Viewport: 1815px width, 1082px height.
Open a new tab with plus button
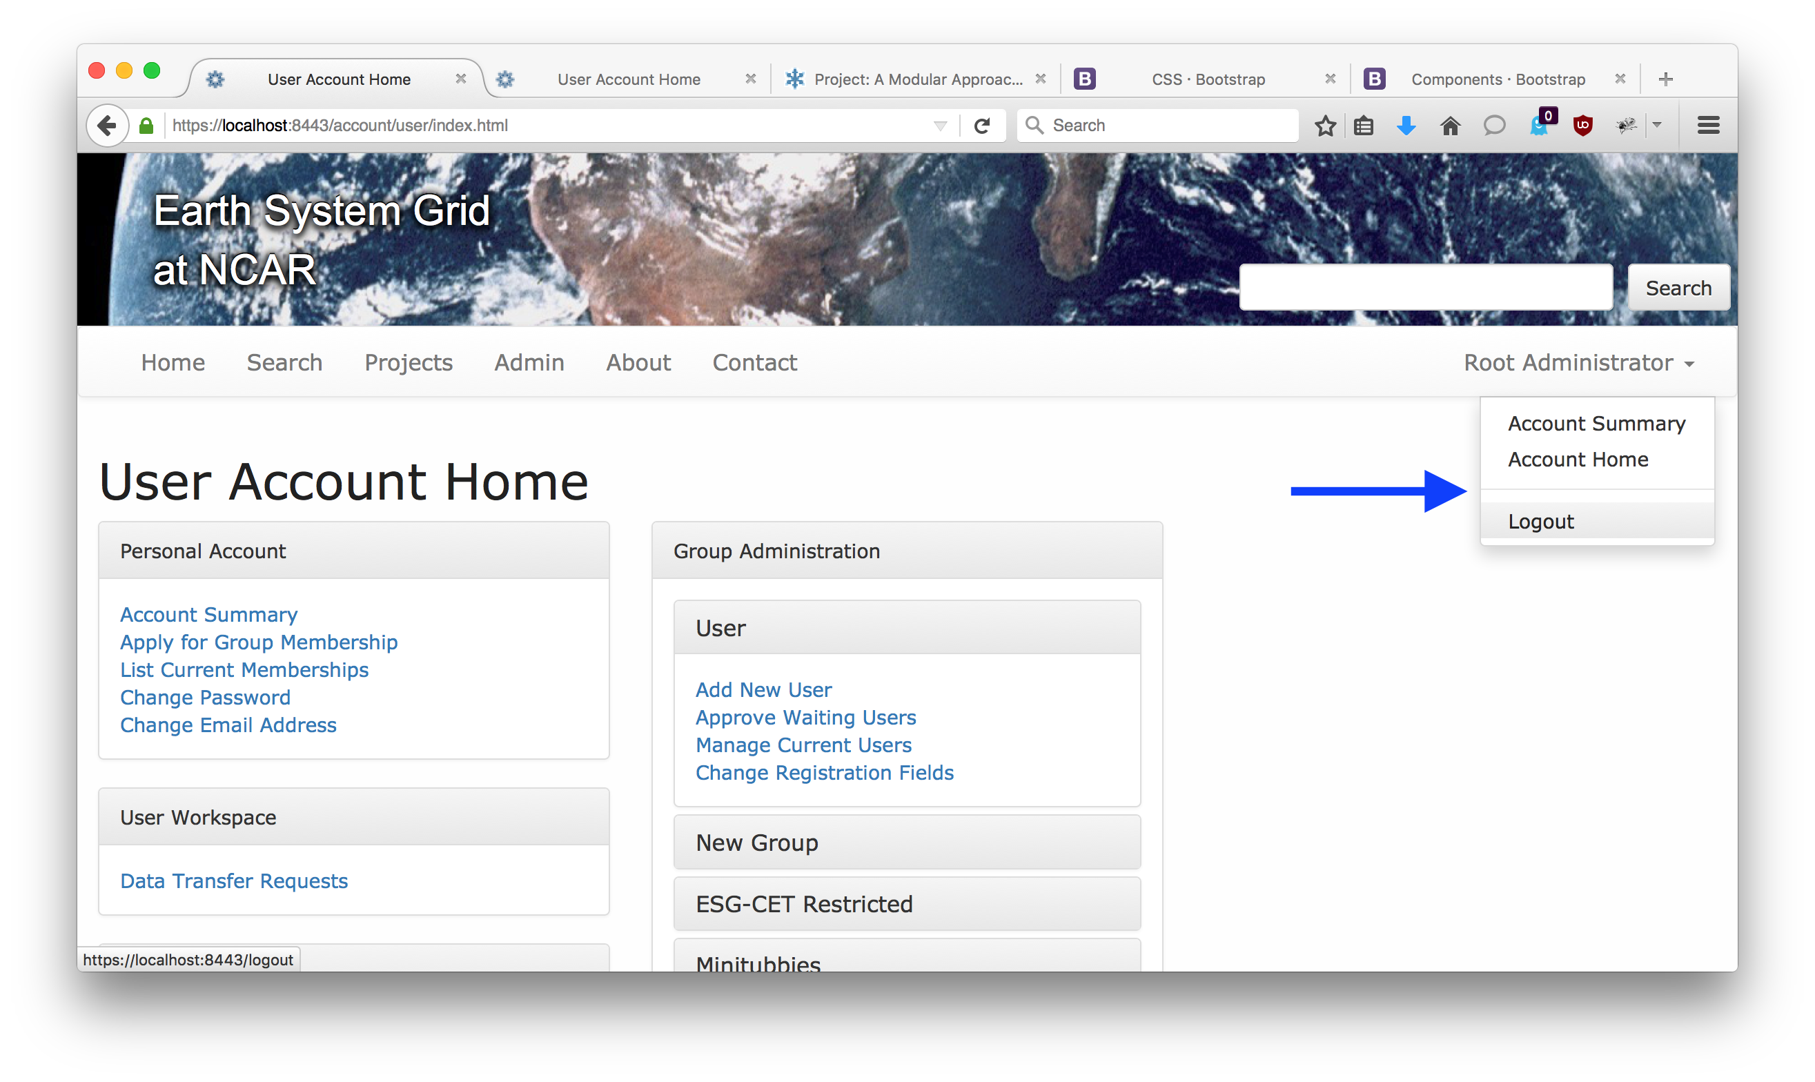point(1665,79)
